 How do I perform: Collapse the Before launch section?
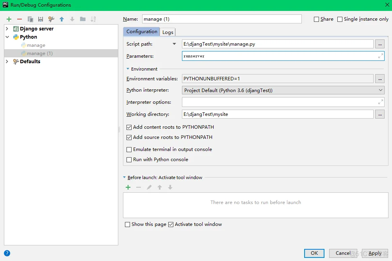(125, 178)
